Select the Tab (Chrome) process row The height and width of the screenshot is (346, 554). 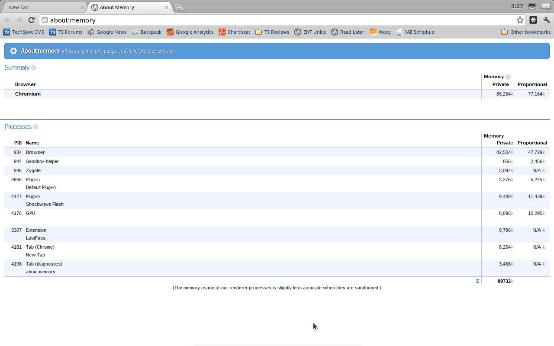pos(277,251)
